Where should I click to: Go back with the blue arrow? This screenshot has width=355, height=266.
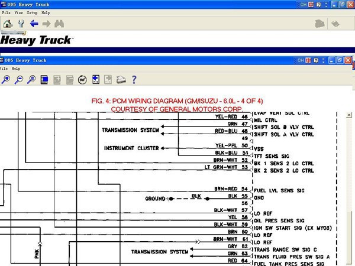(x=34, y=24)
